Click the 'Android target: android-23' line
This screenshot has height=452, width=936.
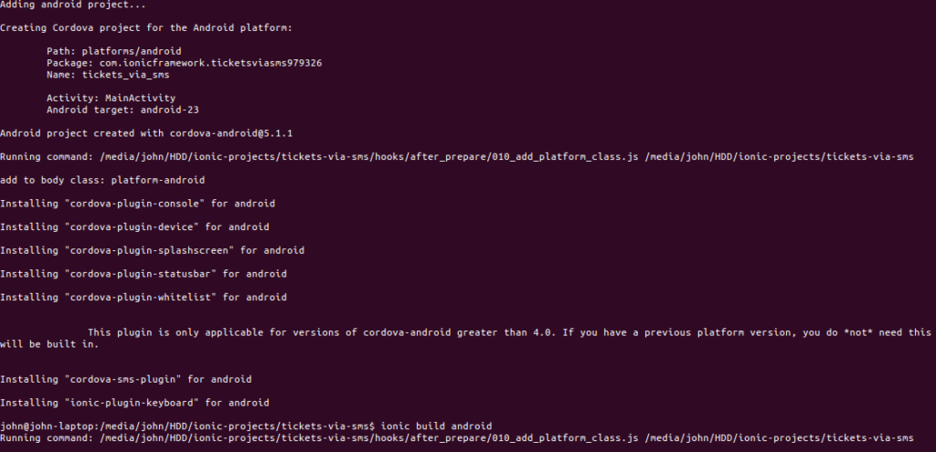tap(123, 110)
